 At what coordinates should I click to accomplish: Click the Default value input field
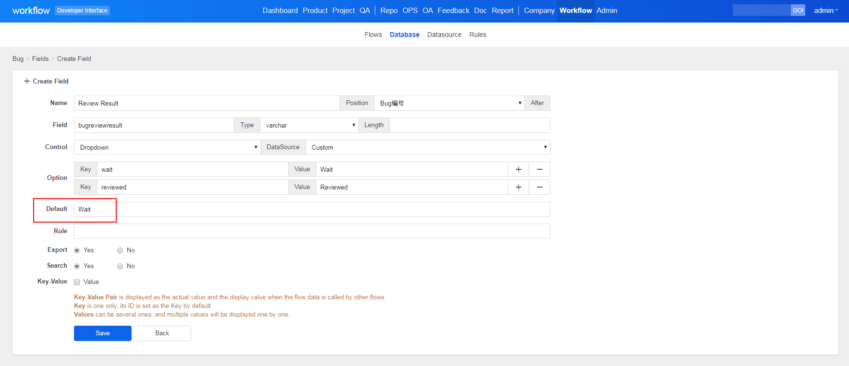point(312,209)
